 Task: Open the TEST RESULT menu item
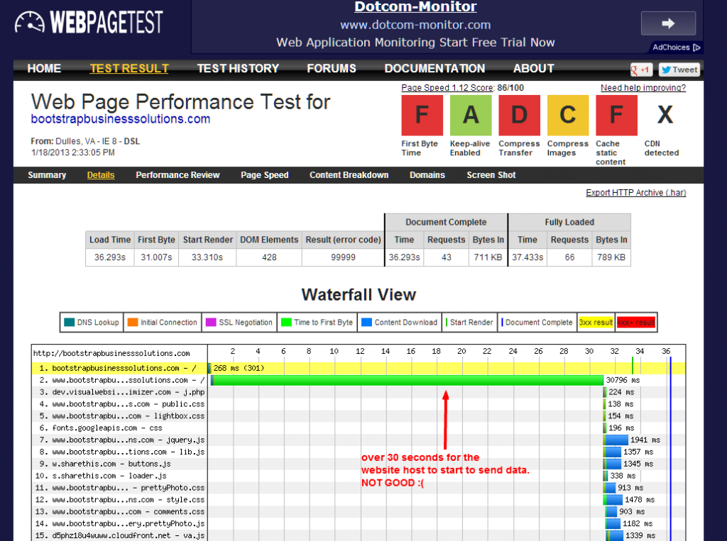click(129, 69)
